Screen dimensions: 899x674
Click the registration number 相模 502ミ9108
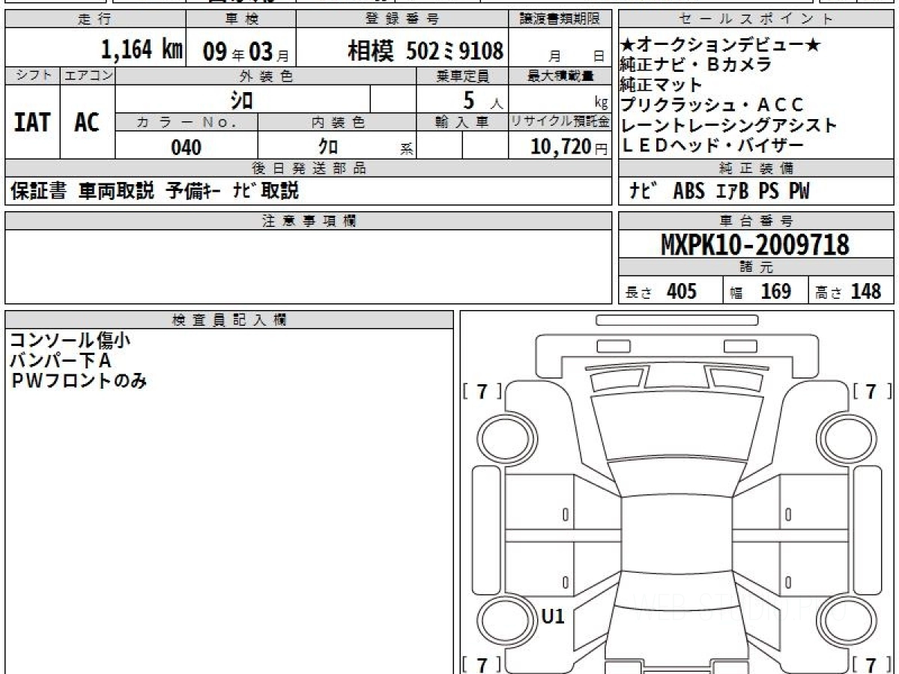(x=425, y=51)
